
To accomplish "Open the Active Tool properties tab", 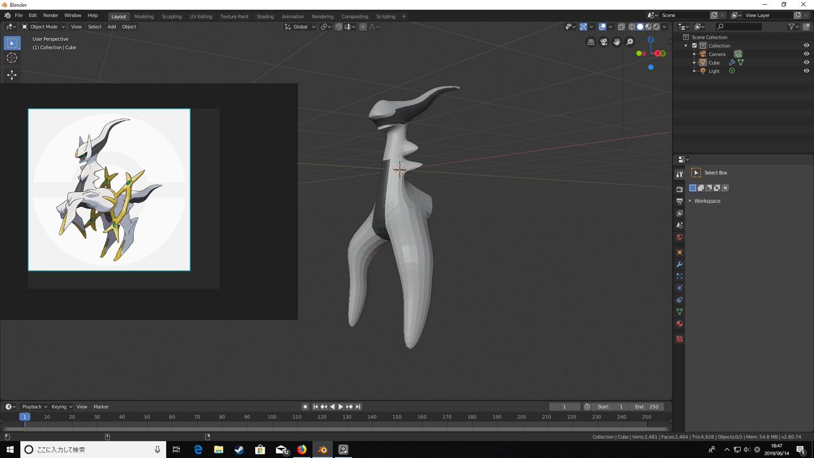I will (x=680, y=174).
